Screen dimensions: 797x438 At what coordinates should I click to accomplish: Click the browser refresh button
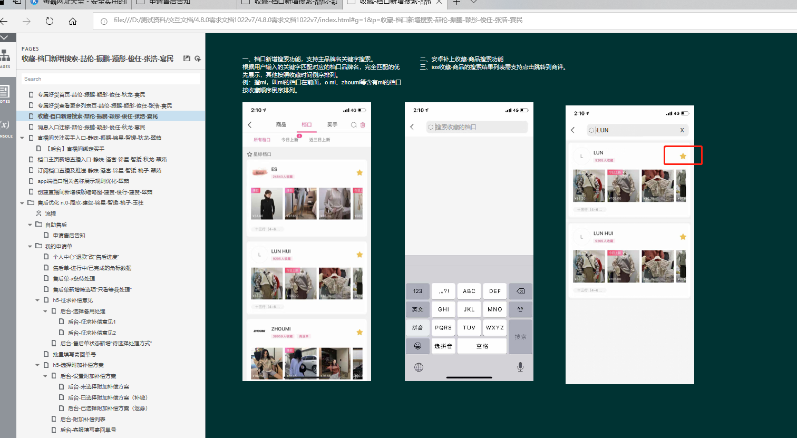click(x=50, y=21)
